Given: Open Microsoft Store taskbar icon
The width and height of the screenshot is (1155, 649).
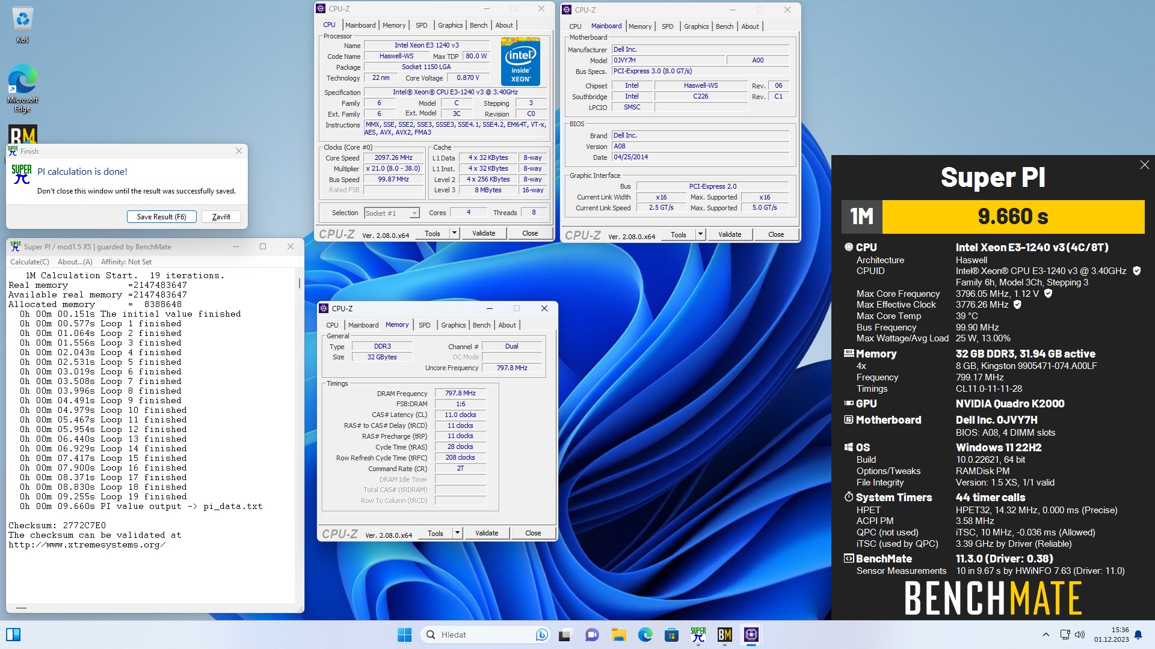Looking at the screenshot, I should tap(671, 635).
